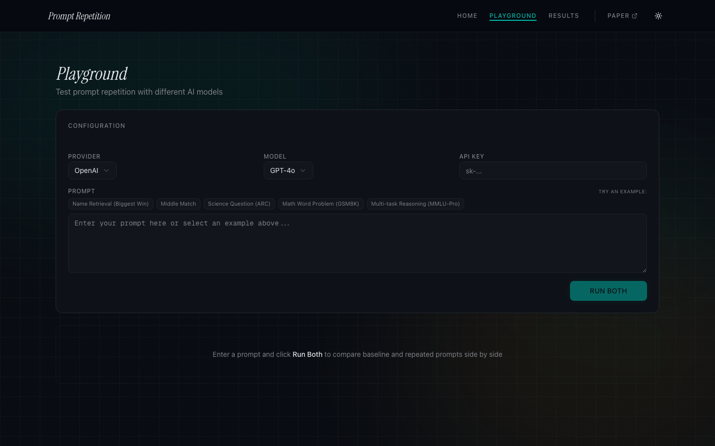This screenshot has height=446, width=715.
Task: Click the chevron arrow in the Provider selector
Action: click(x=106, y=170)
